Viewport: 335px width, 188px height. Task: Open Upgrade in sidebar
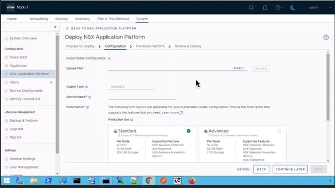[16, 129]
